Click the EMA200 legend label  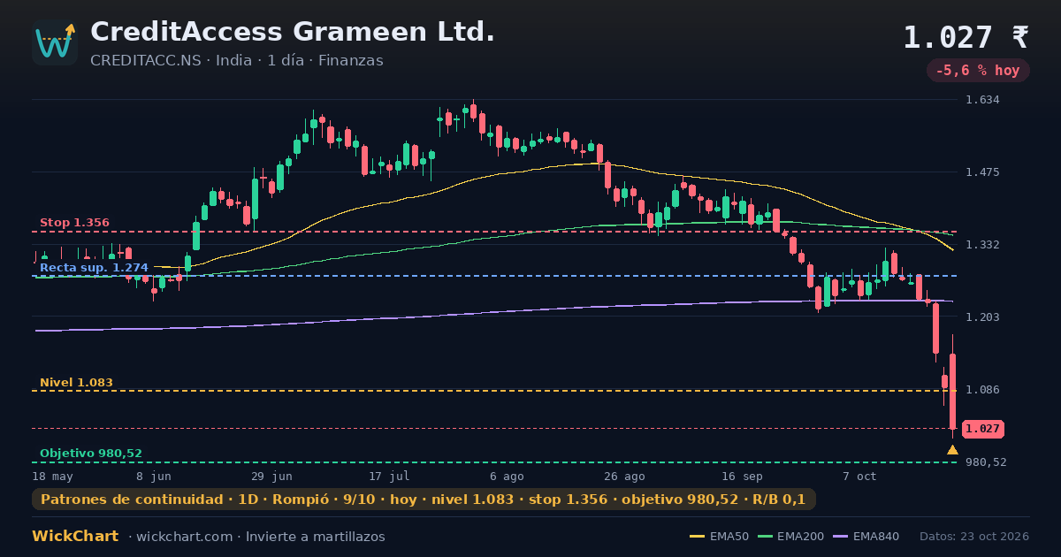coord(801,537)
